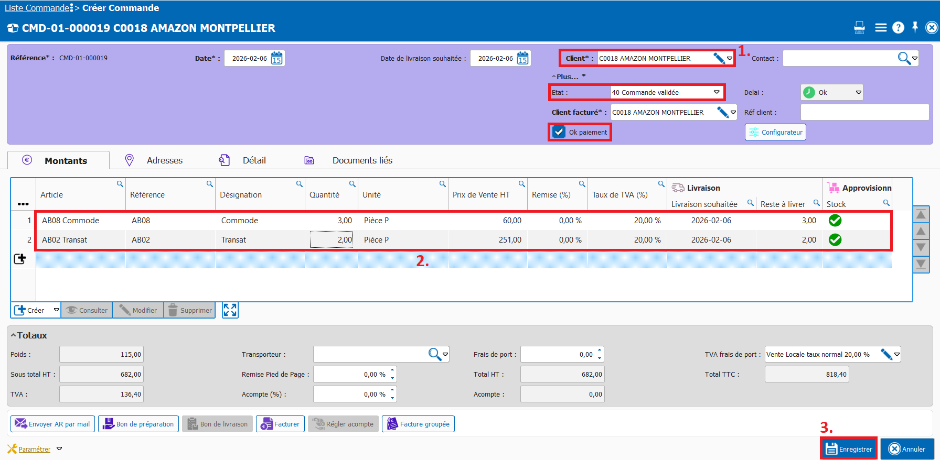Image resolution: width=940 pixels, height=460 pixels.
Task: Open the help question mark icon
Action: [898, 28]
